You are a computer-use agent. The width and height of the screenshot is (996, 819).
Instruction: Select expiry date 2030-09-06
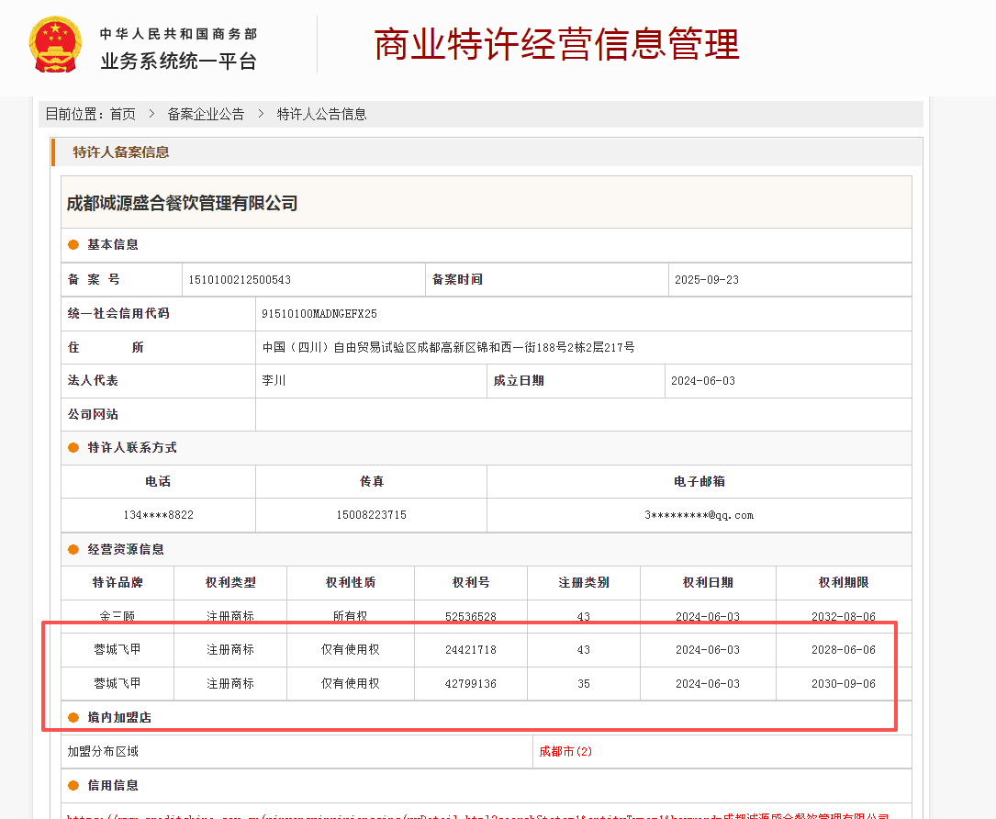pyautogui.click(x=844, y=684)
